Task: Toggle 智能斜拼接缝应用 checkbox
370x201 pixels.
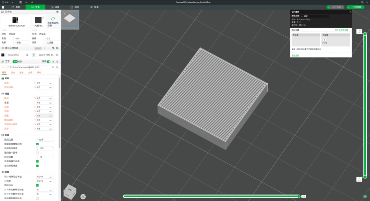Action: coord(38,144)
